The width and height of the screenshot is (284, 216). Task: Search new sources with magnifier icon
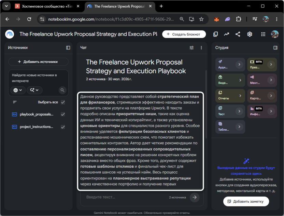[x=62, y=90]
